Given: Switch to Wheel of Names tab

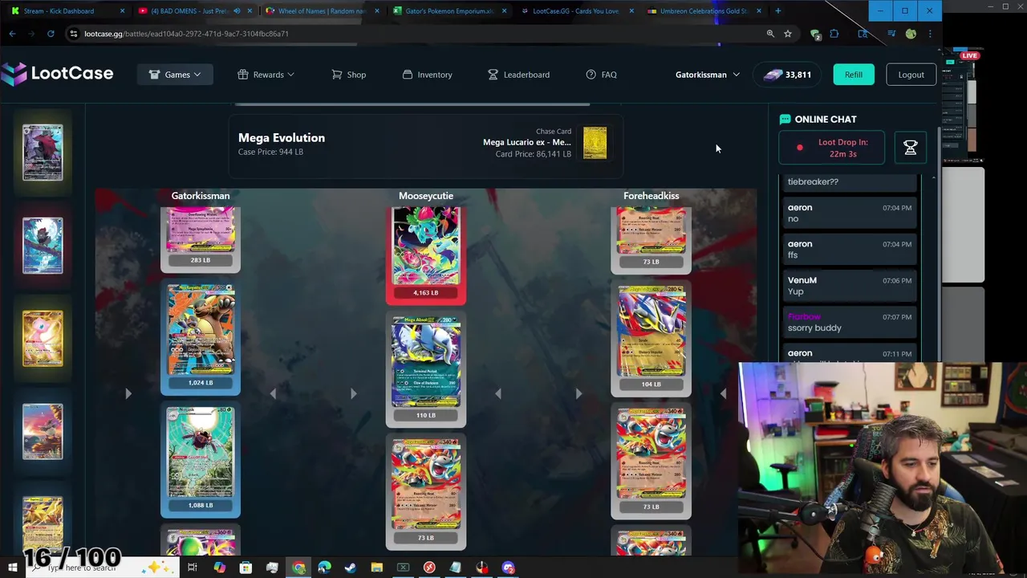Looking at the screenshot, I should (321, 10).
